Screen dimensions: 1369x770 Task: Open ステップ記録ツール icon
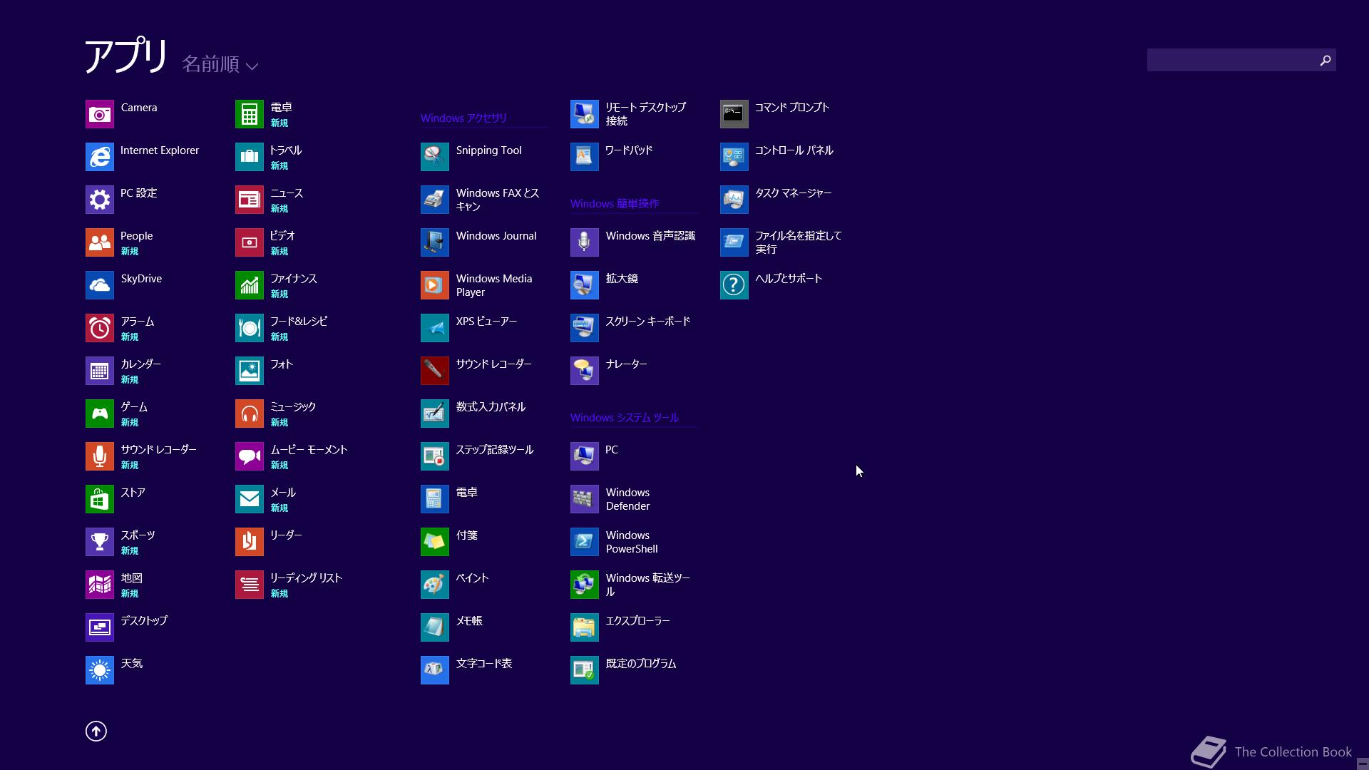coord(435,456)
